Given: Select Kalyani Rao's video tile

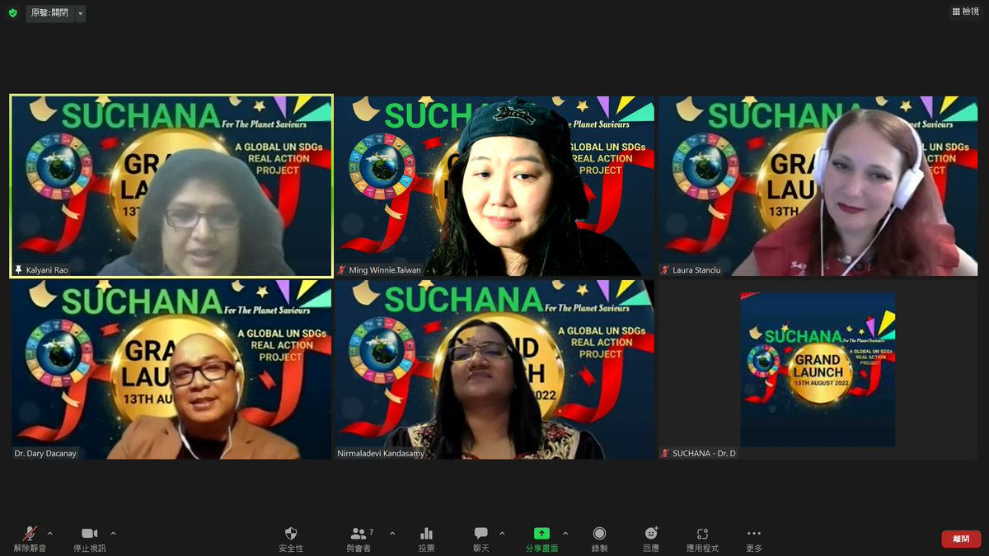Looking at the screenshot, I should 171,185.
